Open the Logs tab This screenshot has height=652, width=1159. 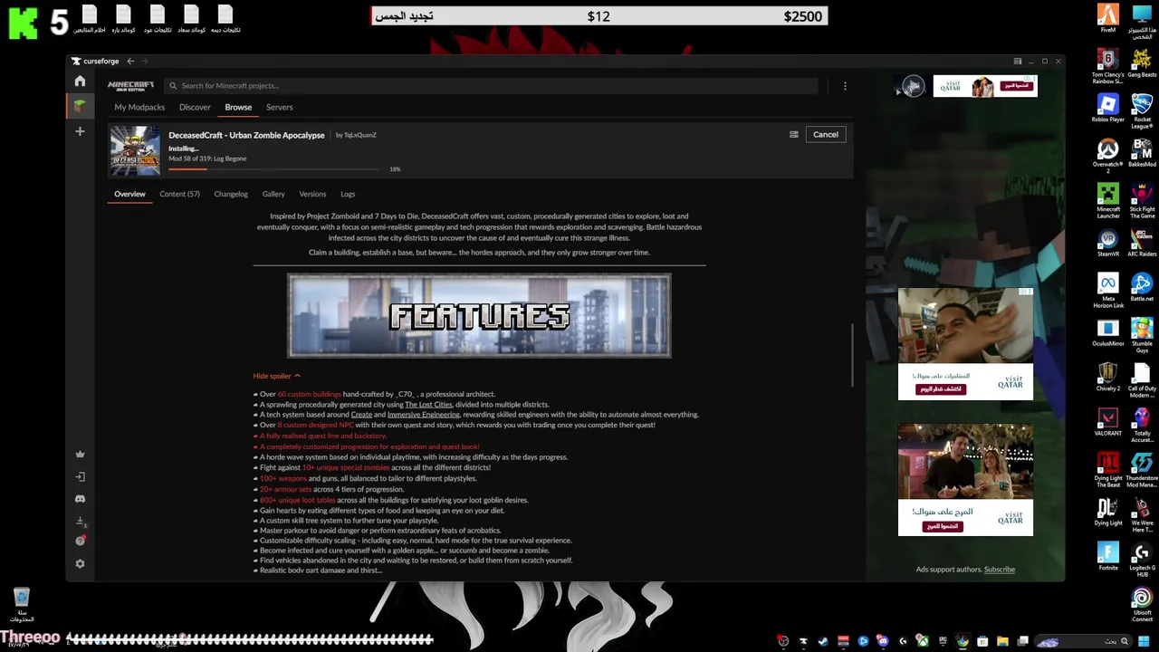pos(348,194)
